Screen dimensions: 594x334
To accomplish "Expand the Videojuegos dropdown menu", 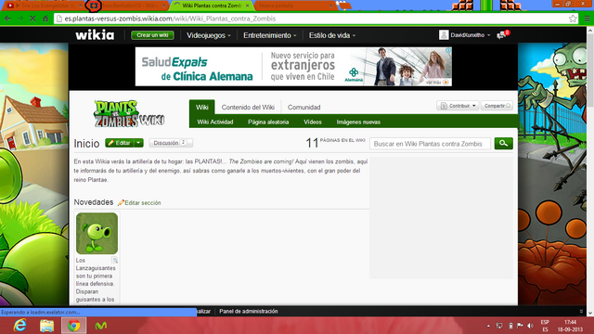I will click(208, 35).
